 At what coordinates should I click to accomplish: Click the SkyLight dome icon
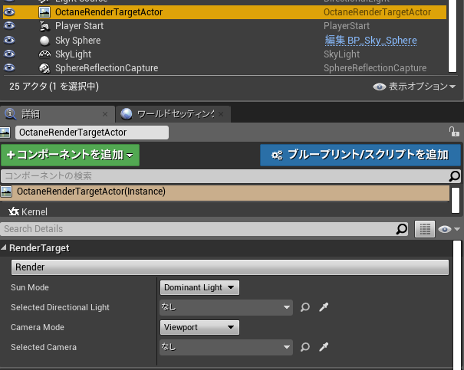pyautogui.click(x=44, y=54)
